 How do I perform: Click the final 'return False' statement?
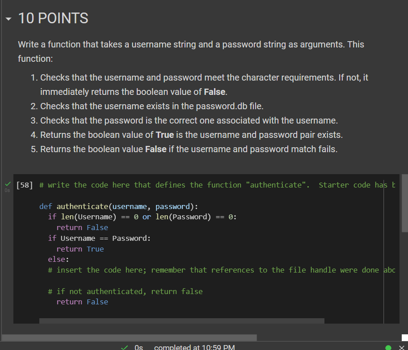click(x=82, y=302)
